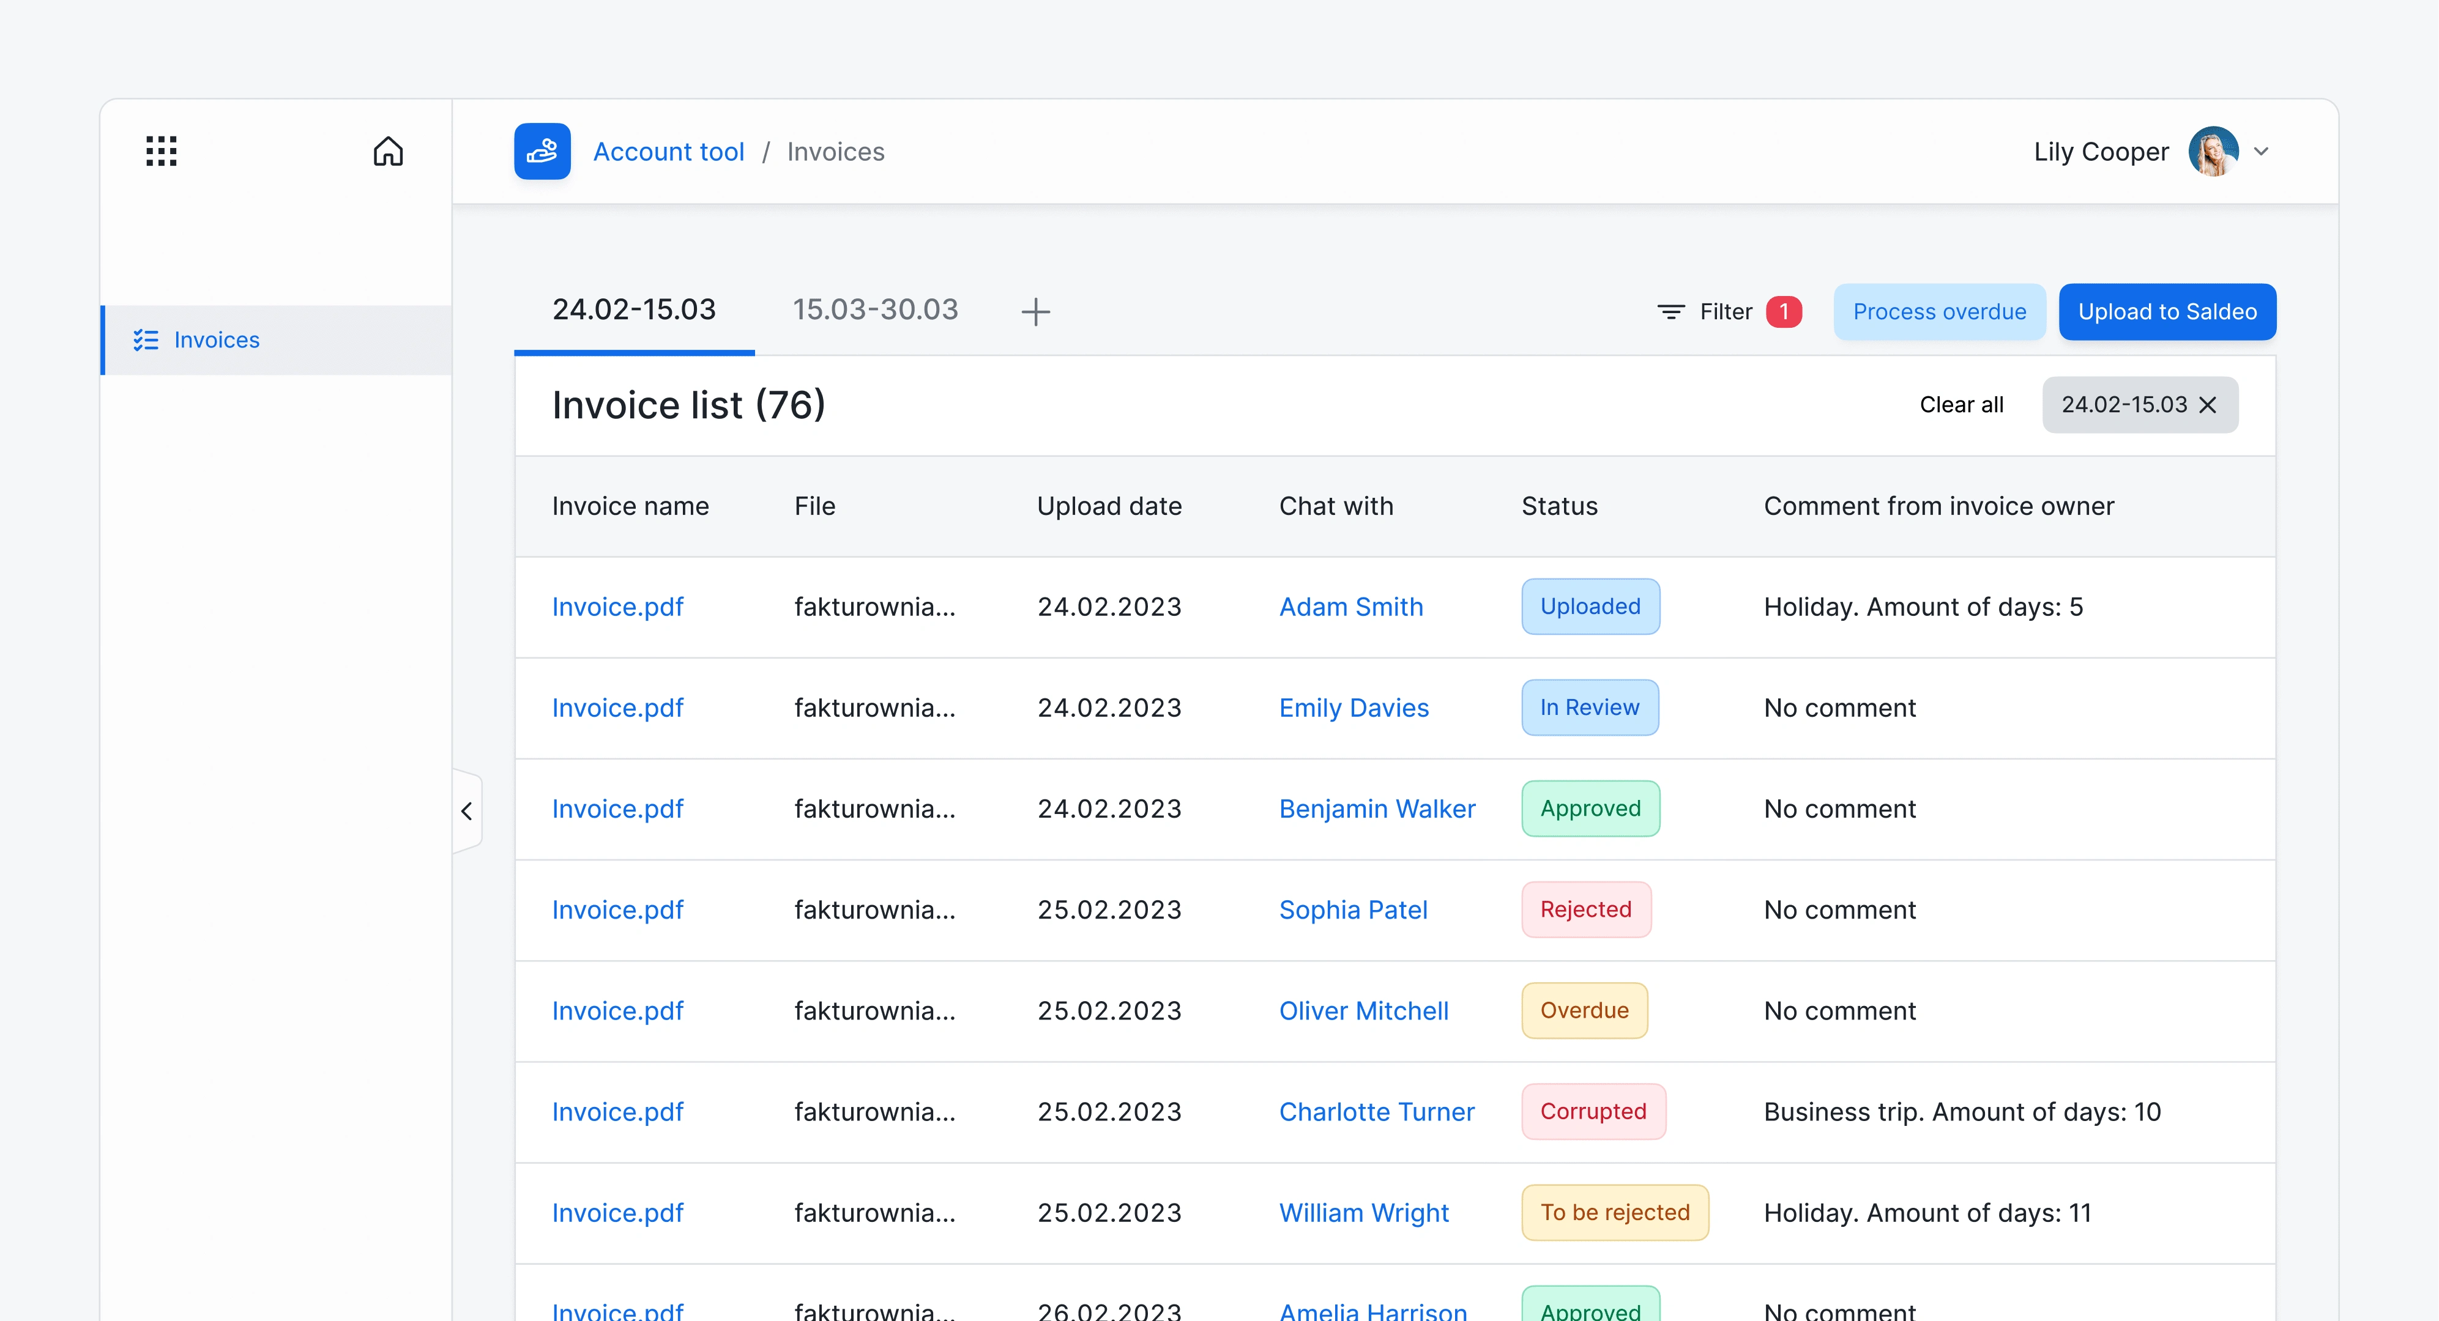Add new period tab with plus icon
2439x1321 pixels.
pos(1036,311)
